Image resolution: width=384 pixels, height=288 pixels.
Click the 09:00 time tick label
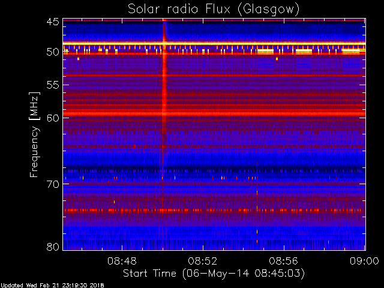[364, 261]
